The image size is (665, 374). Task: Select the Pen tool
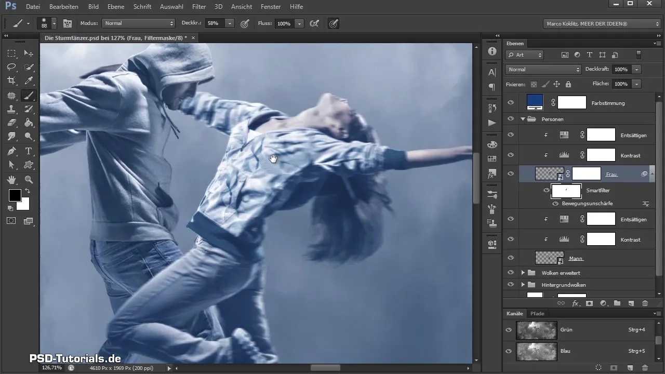click(11, 151)
